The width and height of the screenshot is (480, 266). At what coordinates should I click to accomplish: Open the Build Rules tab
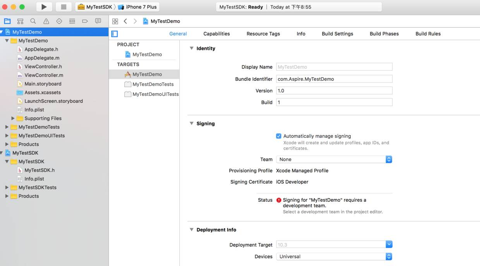[428, 34]
